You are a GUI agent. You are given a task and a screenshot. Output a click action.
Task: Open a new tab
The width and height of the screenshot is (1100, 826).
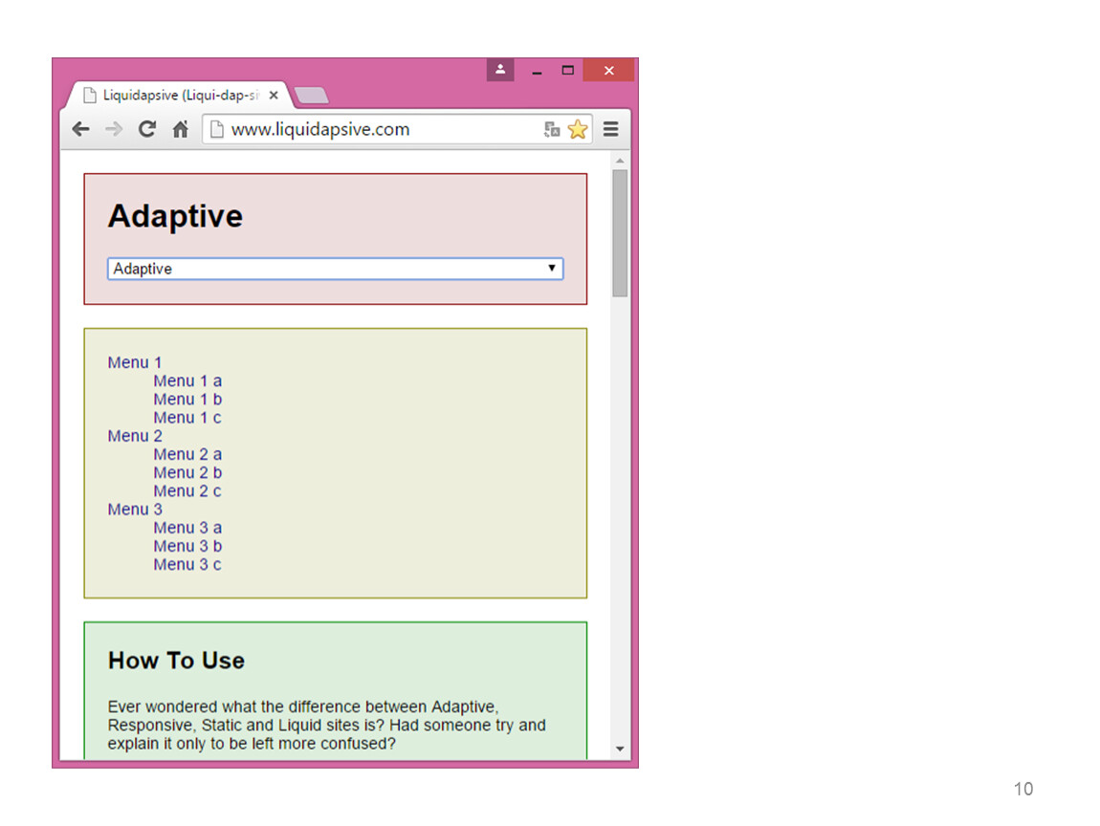coord(312,96)
